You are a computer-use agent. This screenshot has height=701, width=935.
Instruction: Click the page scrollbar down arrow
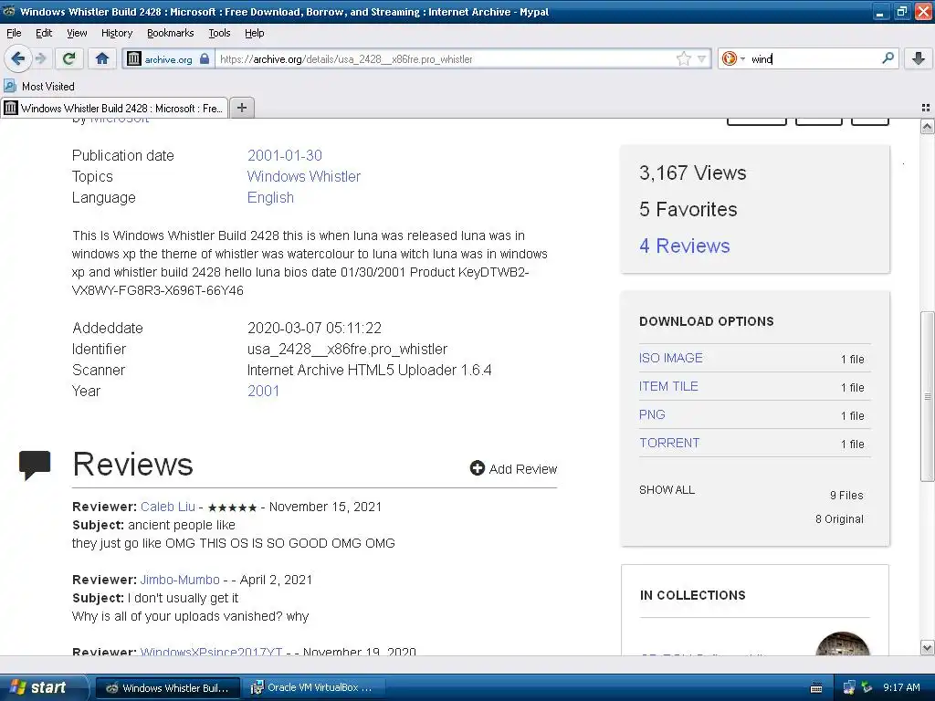(x=927, y=647)
